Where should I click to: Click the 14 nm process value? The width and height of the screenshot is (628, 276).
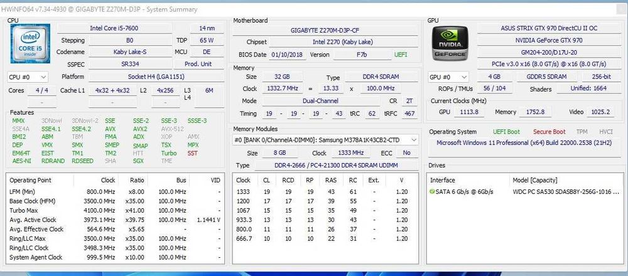tap(207, 28)
